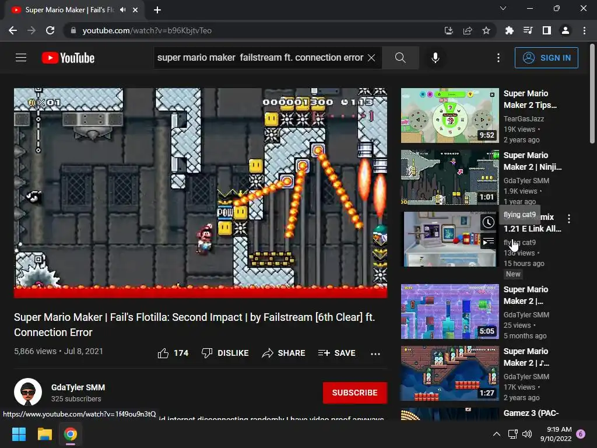597x448 pixels.
Task: Start voice search with microphone icon
Action: tap(435, 58)
